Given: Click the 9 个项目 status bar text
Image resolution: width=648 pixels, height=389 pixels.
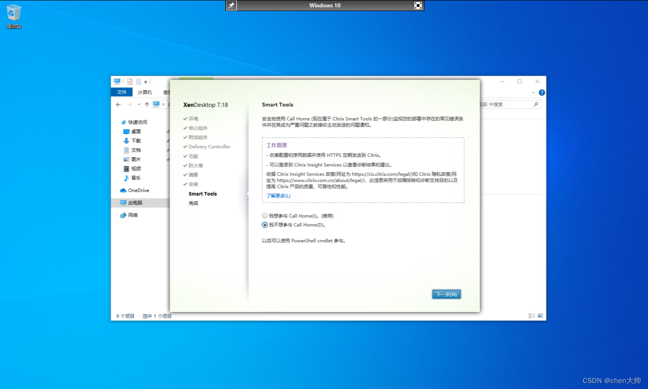Looking at the screenshot, I should pyautogui.click(x=125, y=316).
